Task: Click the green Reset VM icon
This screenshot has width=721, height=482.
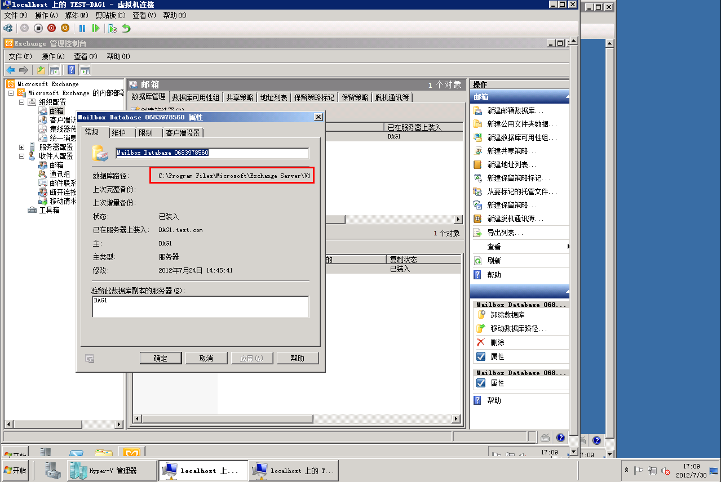Action: [96, 28]
